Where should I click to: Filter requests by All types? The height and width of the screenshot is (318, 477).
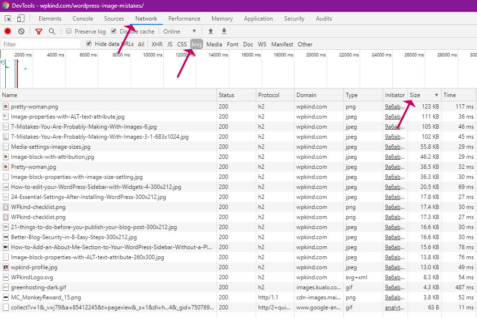[x=141, y=44]
